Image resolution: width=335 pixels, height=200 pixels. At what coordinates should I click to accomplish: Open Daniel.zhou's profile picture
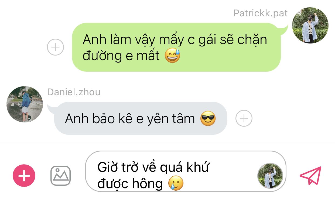(25, 104)
